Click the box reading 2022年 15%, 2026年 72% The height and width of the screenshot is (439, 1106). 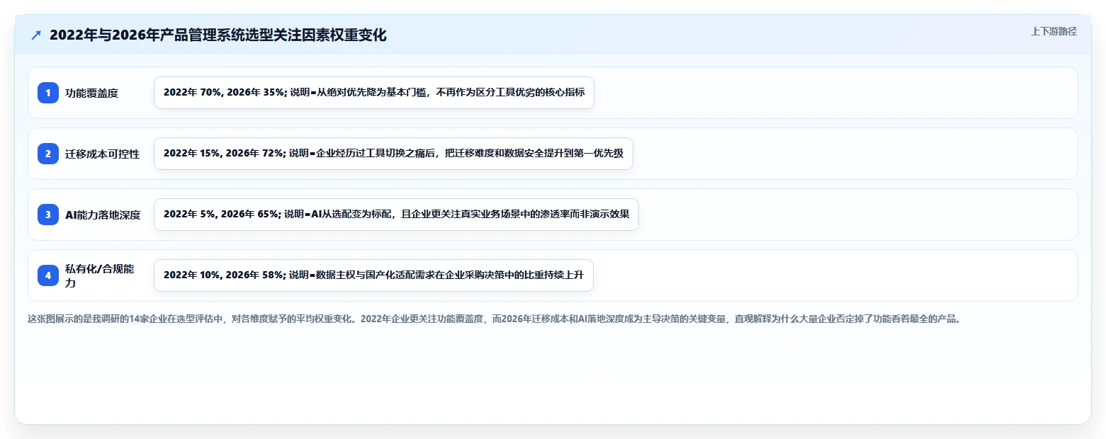pos(393,154)
